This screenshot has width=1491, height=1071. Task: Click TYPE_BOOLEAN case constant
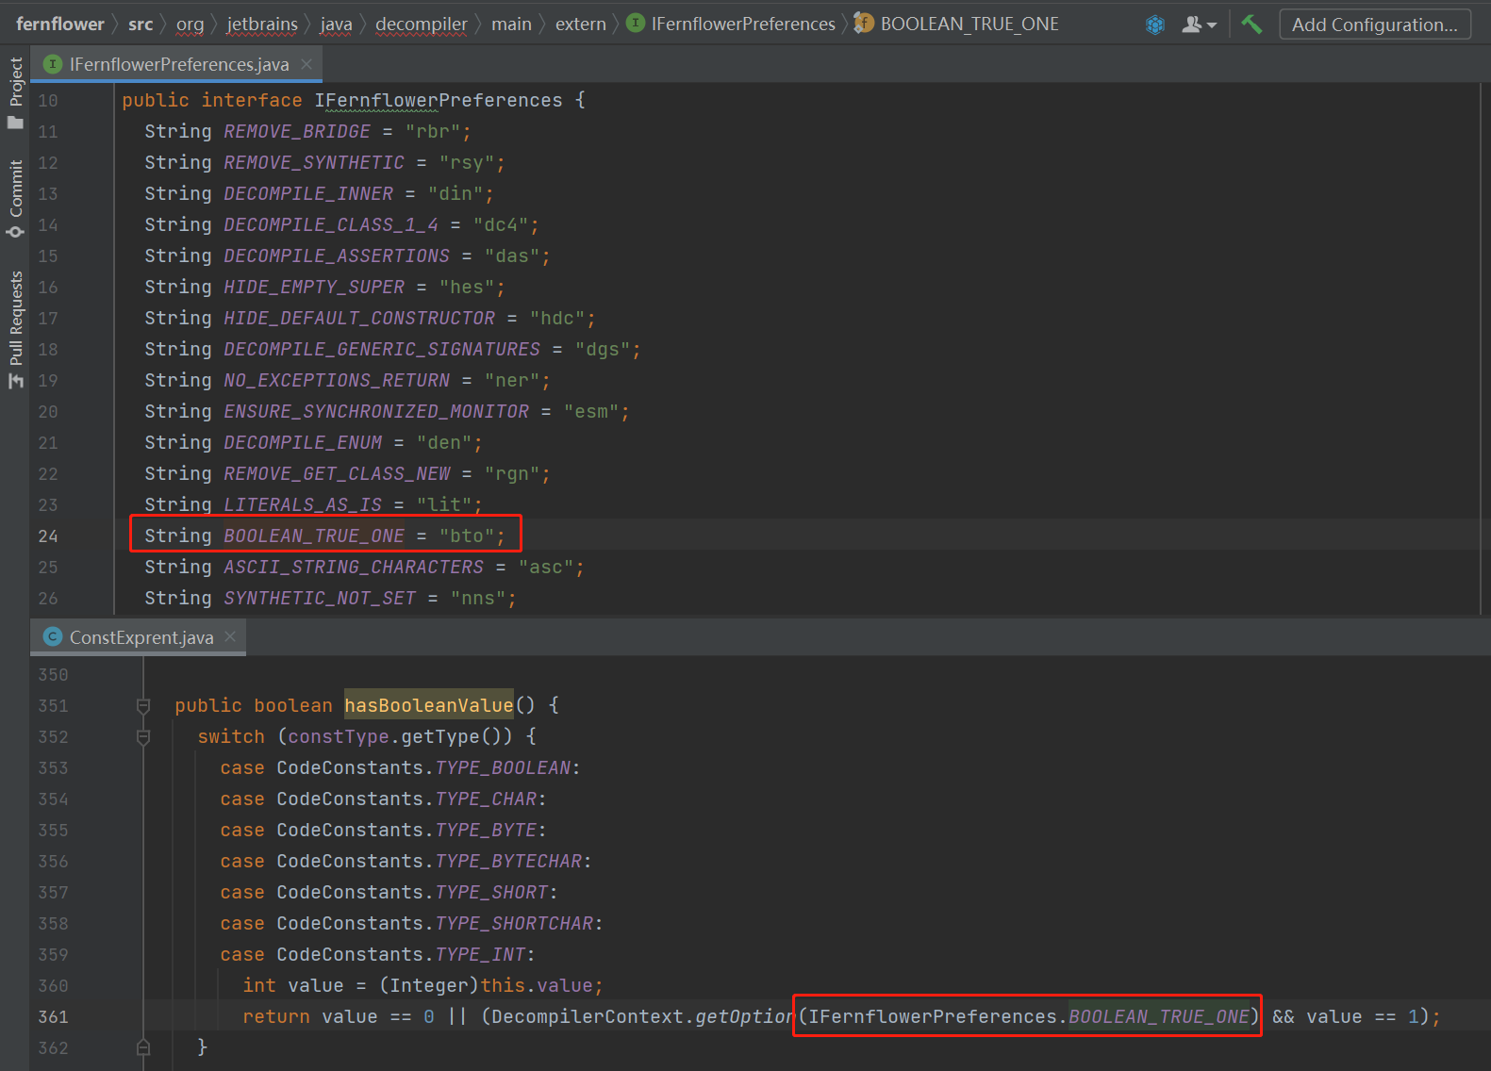(503, 767)
